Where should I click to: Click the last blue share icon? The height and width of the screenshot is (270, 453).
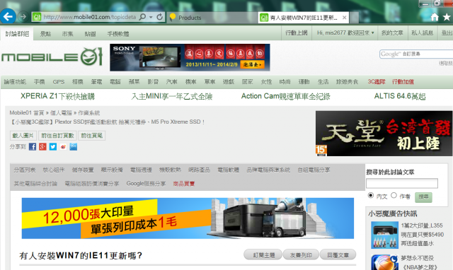click(x=74, y=147)
